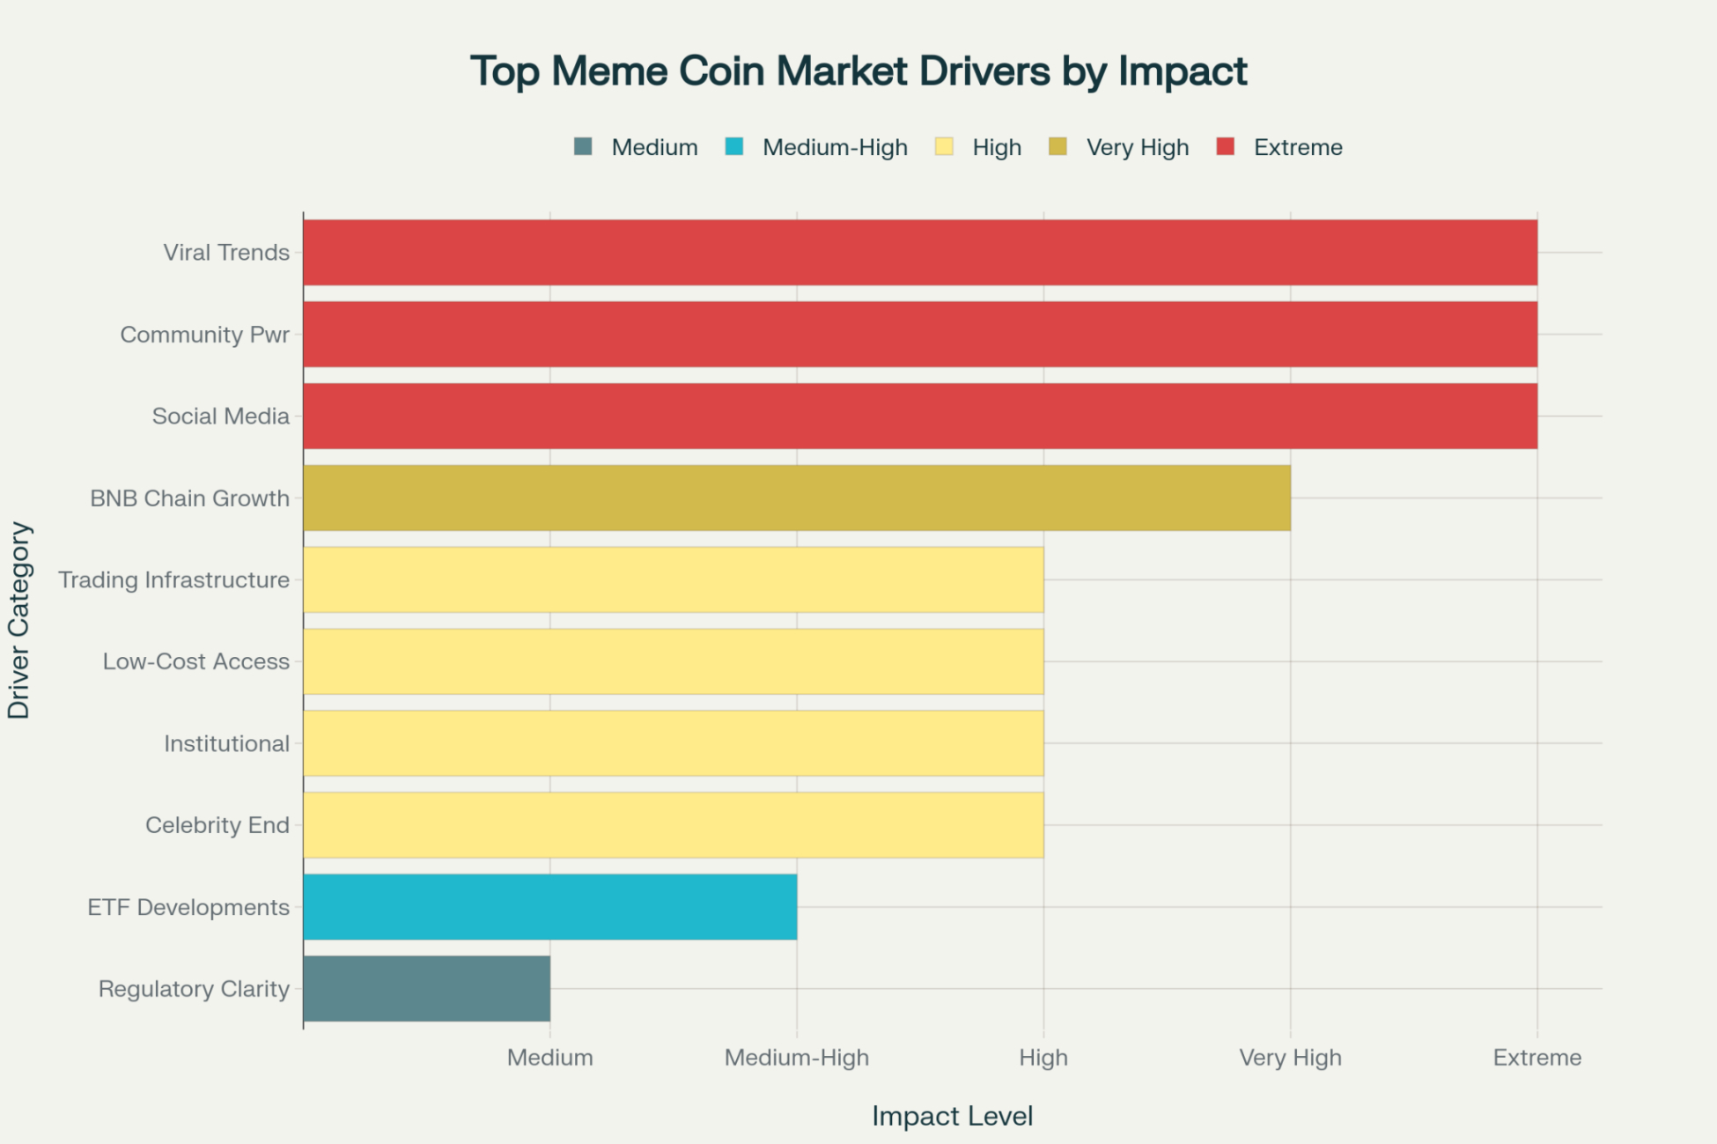
Task: Toggle the Extreme series via its legend label
Action: click(x=1298, y=147)
